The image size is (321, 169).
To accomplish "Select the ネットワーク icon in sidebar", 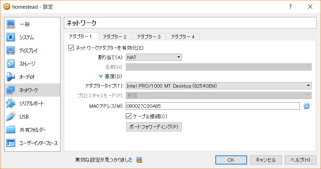I will (x=10, y=90).
